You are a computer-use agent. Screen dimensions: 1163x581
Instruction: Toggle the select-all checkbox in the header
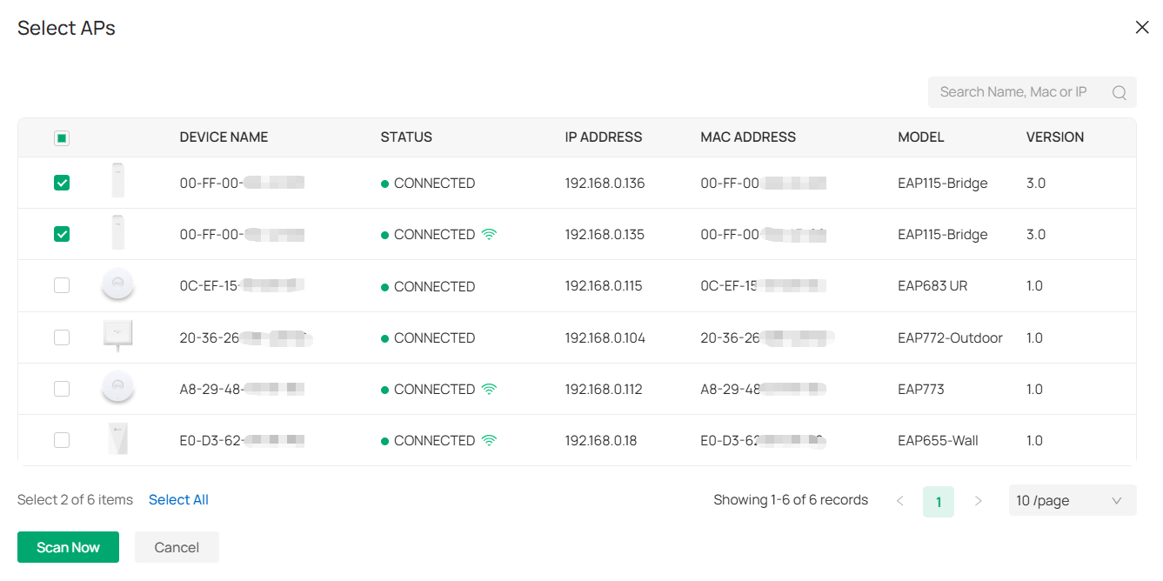pyautogui.click(x=61, y=137)
